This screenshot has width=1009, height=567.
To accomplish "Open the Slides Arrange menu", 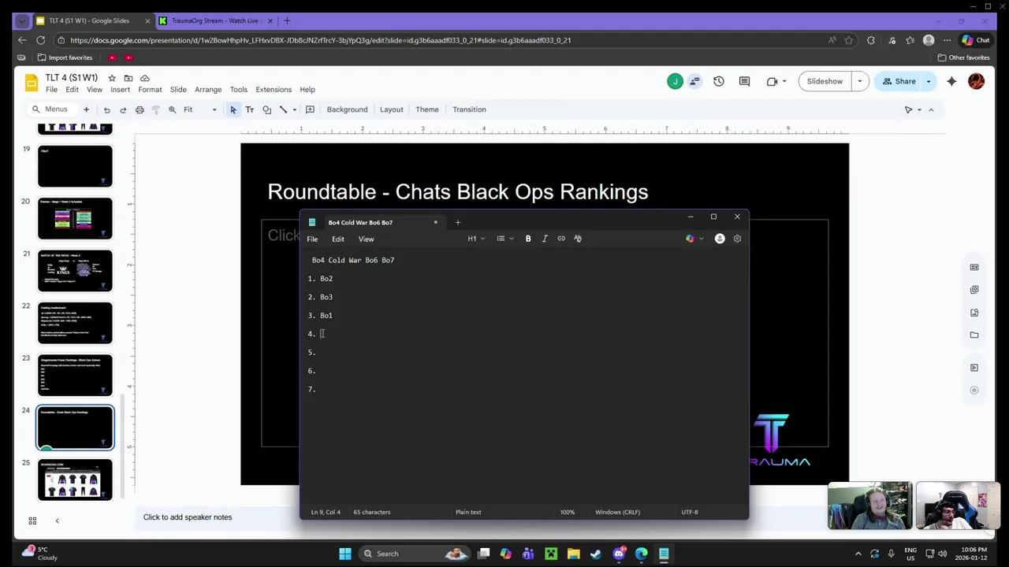I will [208, 90].
